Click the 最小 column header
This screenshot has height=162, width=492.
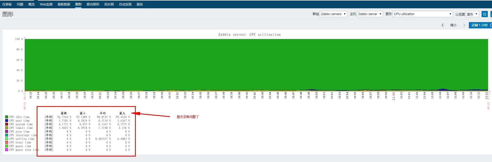83,113
